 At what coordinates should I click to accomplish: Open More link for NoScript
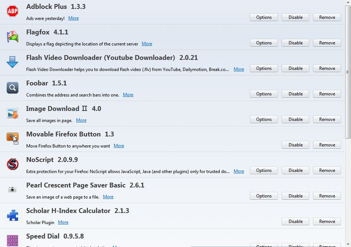coord(239,172)
